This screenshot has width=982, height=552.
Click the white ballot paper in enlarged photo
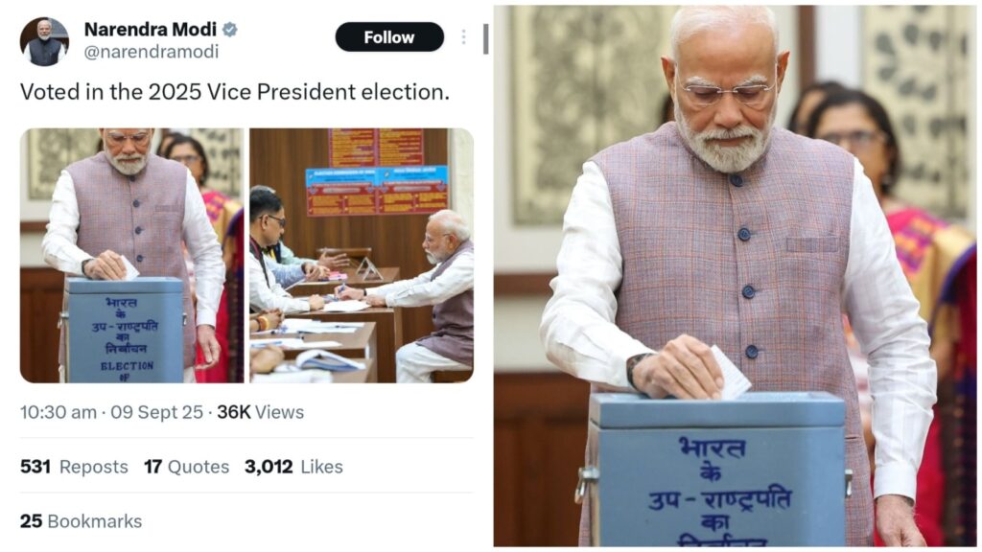pos(732,374)
